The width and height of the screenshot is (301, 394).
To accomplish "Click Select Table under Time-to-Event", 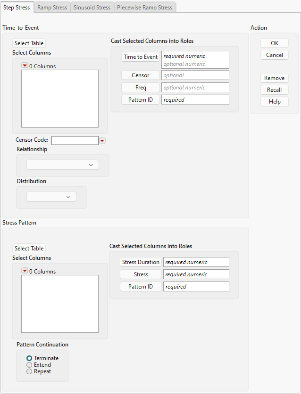I will [x=29, y=43].
